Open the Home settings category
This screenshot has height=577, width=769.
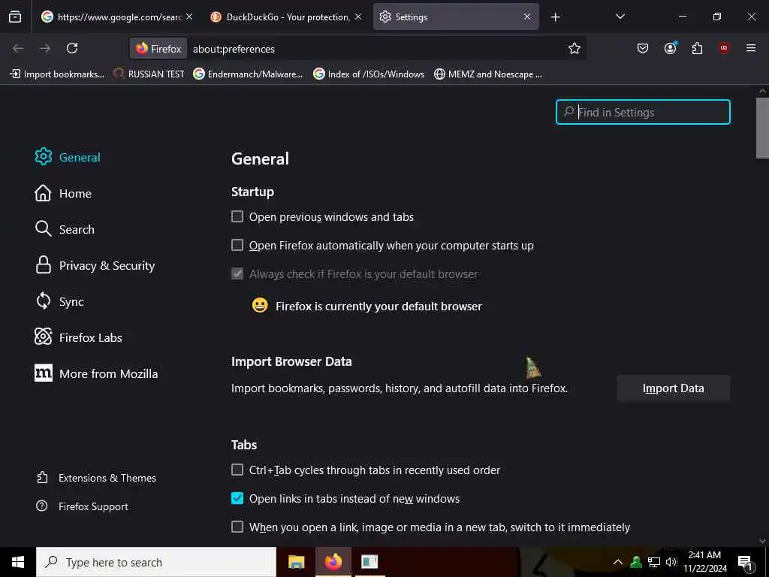(63, 193)
